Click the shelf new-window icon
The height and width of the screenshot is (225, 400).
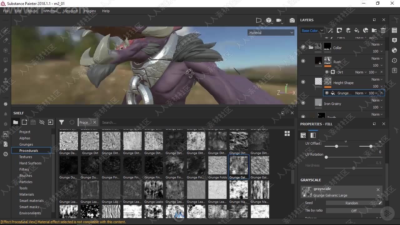[x=24, y=122]
